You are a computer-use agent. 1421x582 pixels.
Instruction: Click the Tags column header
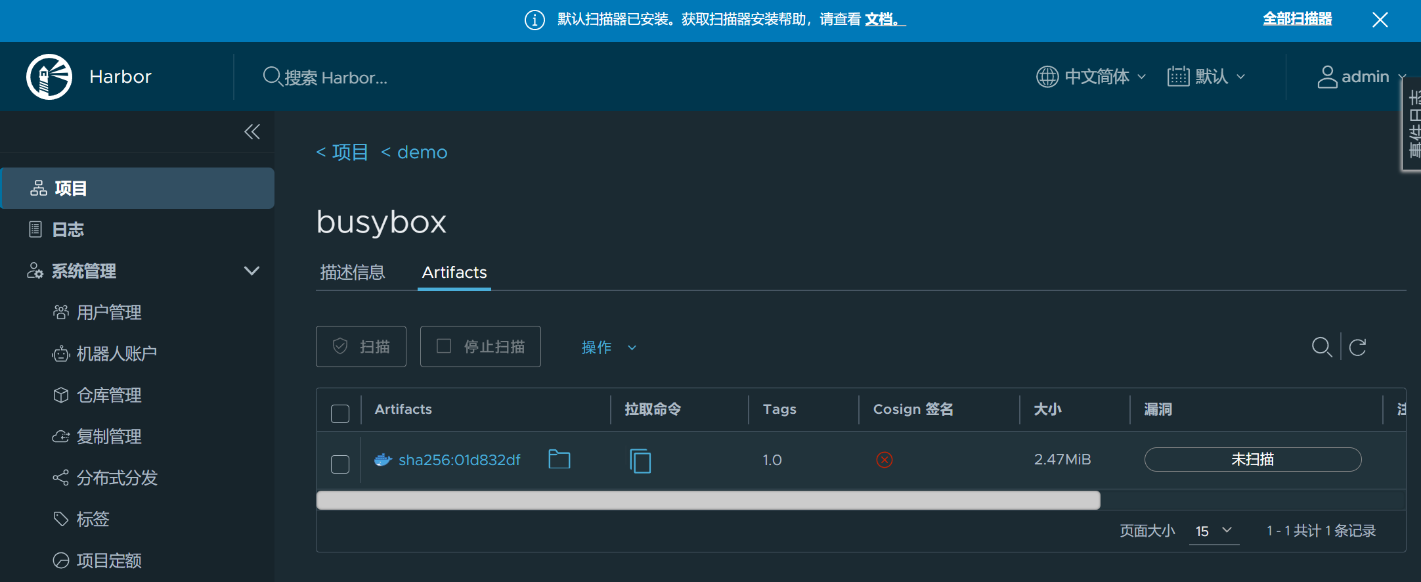pos(779,409)
